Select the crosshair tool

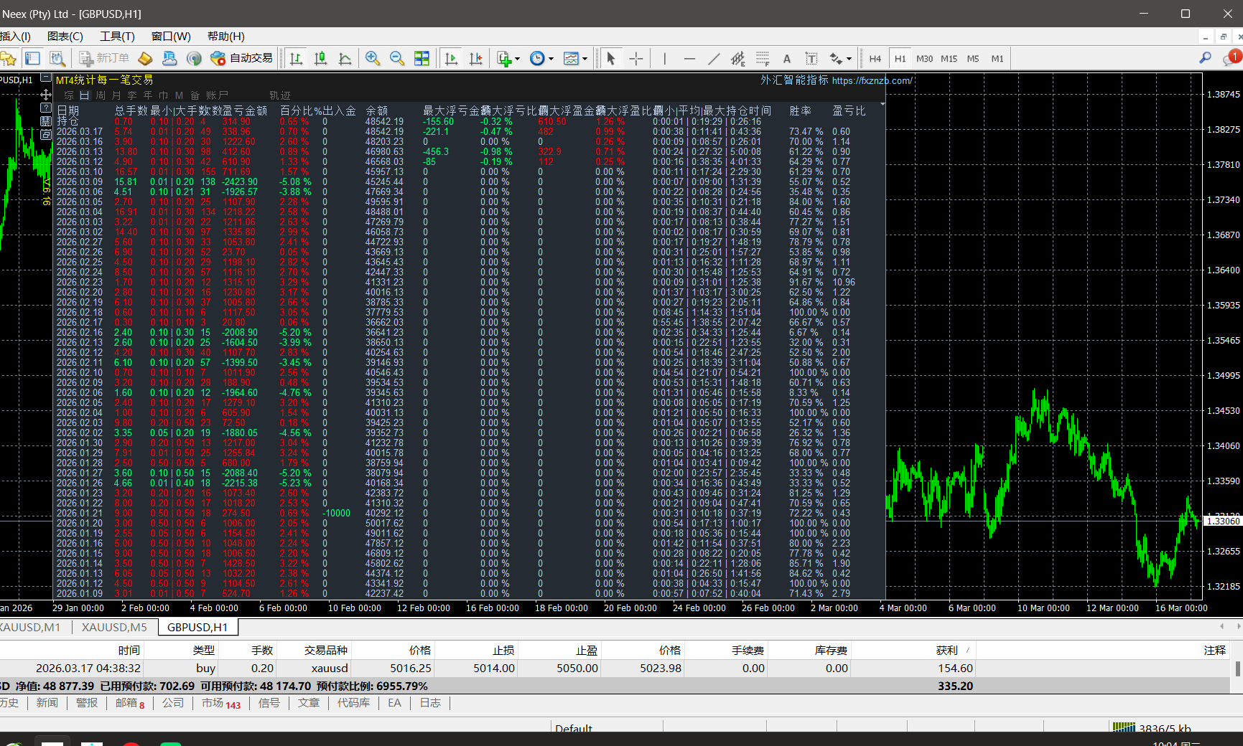(636, 59)
